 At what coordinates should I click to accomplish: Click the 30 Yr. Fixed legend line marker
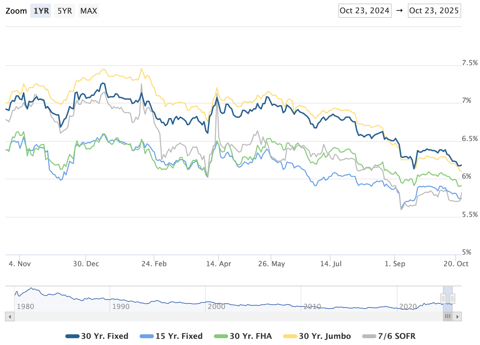tap(72, 336)
